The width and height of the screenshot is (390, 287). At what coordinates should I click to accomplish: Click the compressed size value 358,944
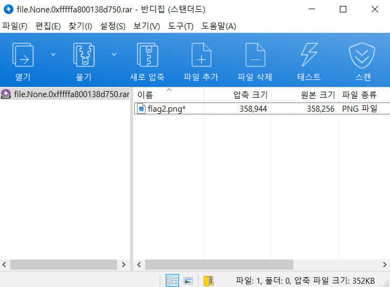253,108
